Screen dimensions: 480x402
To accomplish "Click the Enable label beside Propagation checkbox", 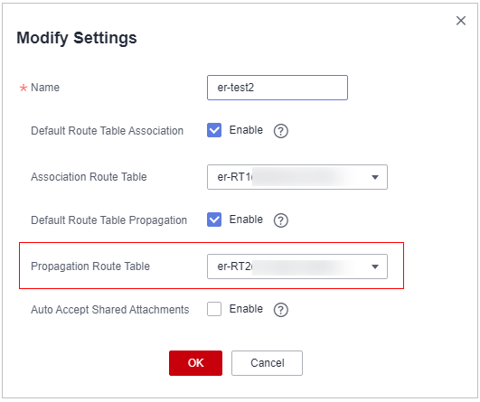I will coord(246,220).
